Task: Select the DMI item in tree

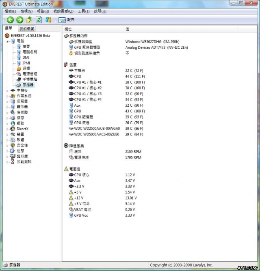Action: 26,58
